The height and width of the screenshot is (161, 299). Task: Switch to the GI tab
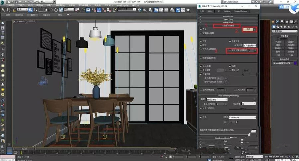[218, 11]
